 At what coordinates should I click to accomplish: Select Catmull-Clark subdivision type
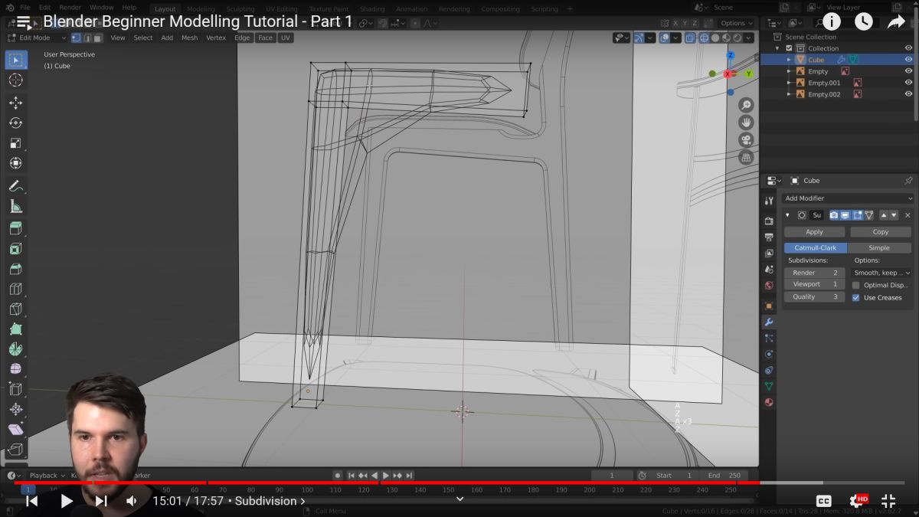coord(815,248)
